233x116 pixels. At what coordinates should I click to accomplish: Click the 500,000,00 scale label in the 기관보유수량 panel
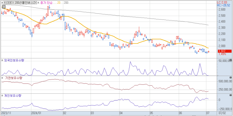(225, 81)
